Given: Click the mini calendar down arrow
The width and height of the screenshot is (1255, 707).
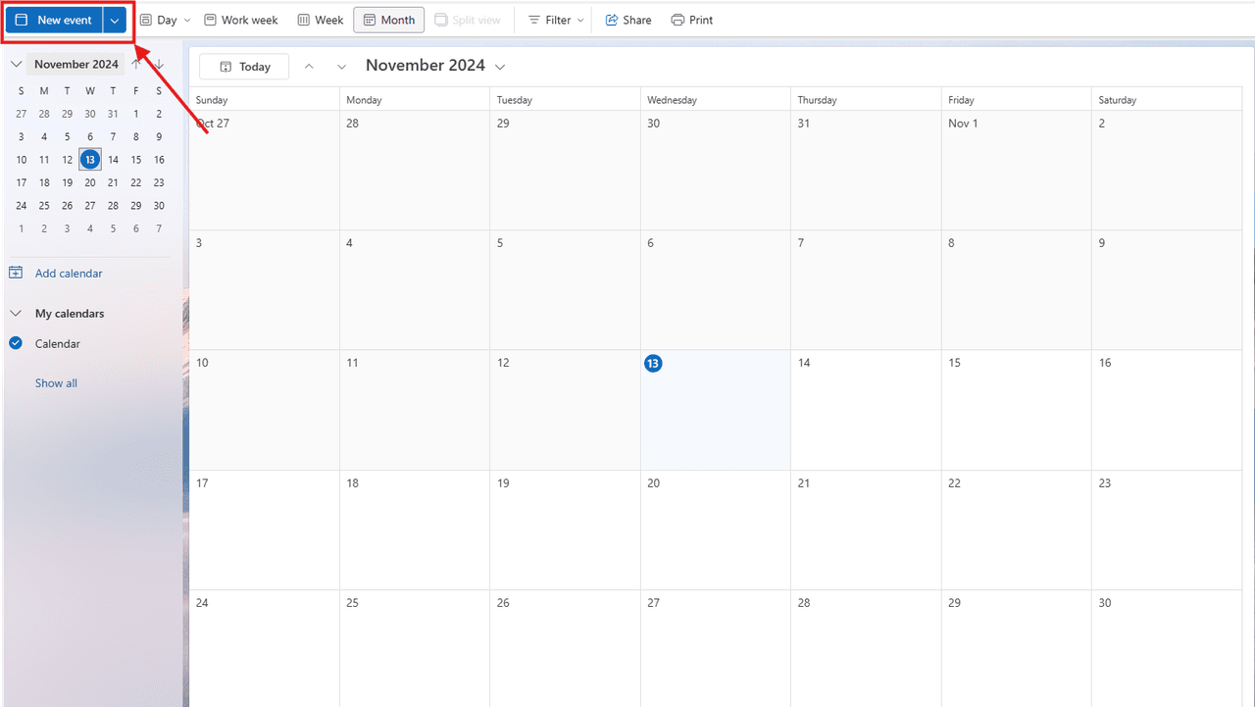Looking at the screenshot, I should pos(158,63).
